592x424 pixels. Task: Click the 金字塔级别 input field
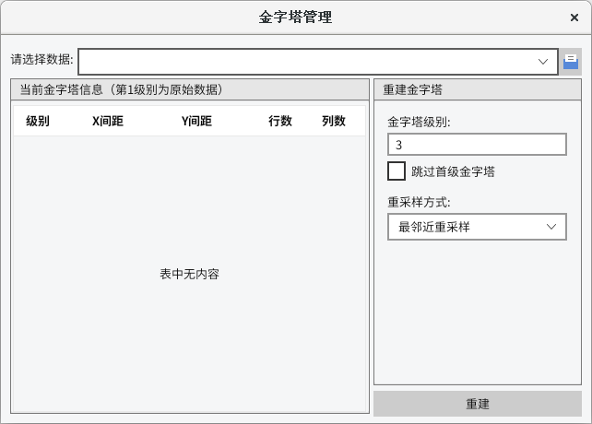click(x=476, y=145)
